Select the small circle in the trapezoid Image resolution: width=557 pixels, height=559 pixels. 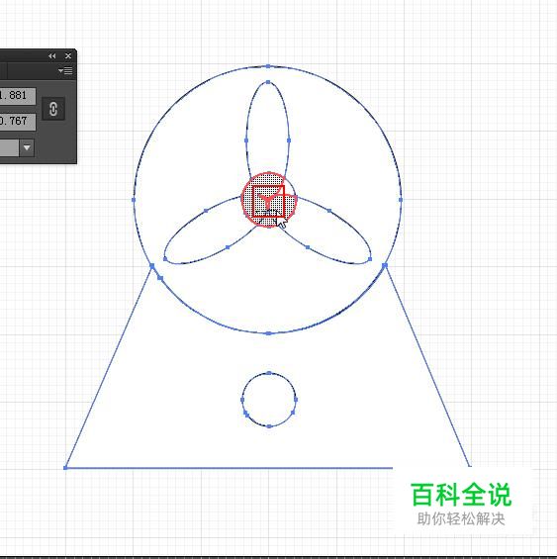(269, 400)
